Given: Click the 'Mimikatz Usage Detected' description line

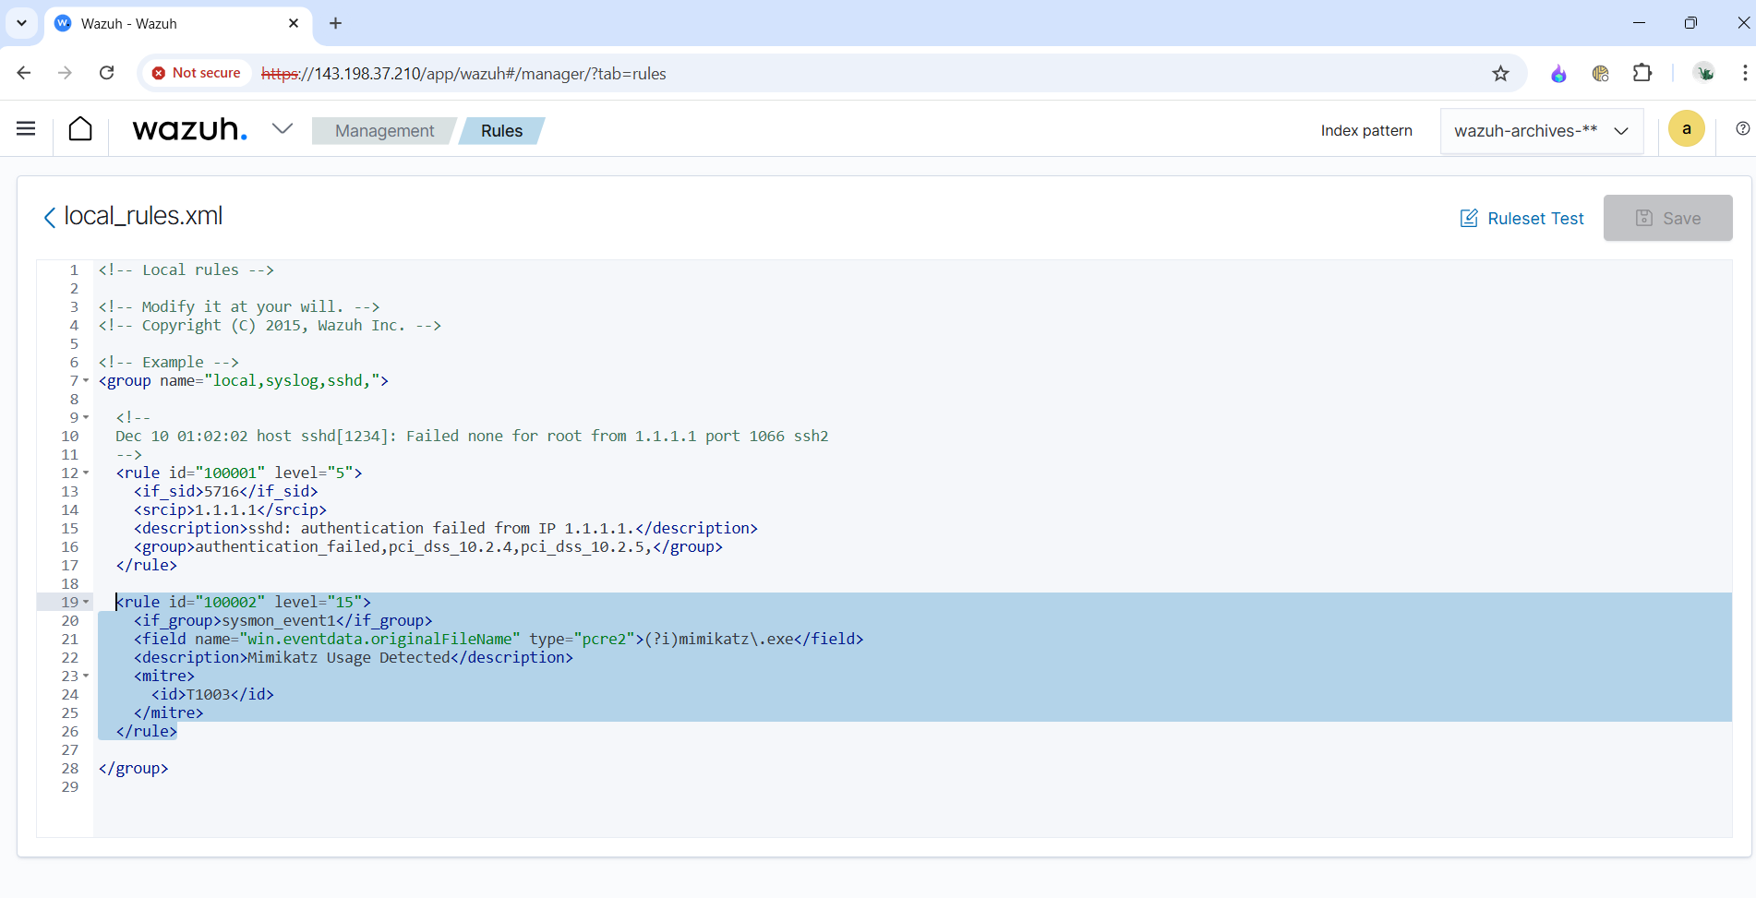Looking at the screenshot, I should coord(354,658).
